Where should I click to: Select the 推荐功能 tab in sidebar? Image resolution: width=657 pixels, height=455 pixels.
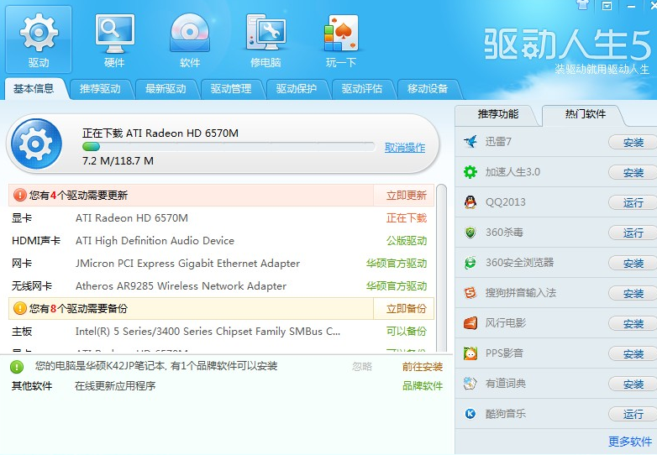pos(498,114)
